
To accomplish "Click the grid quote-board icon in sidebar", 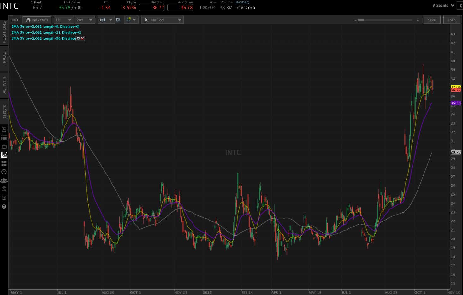I will (4, 163).
